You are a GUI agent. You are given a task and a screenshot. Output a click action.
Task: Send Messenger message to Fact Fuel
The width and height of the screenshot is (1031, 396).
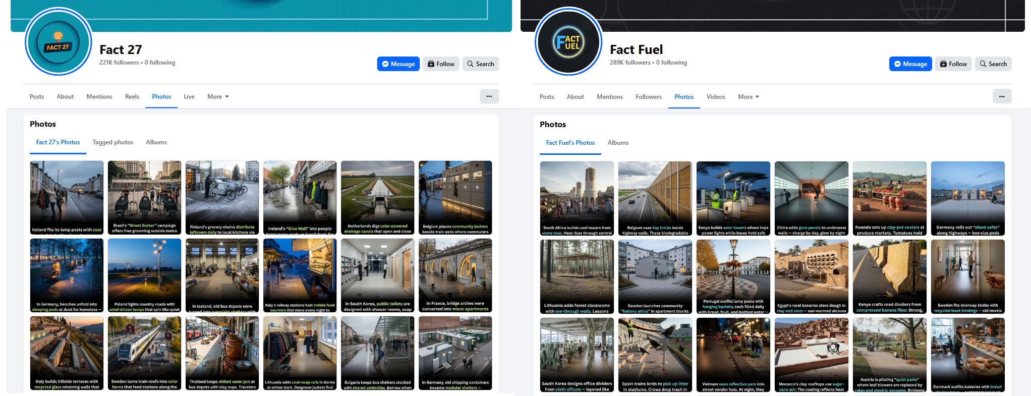(910, 64)
